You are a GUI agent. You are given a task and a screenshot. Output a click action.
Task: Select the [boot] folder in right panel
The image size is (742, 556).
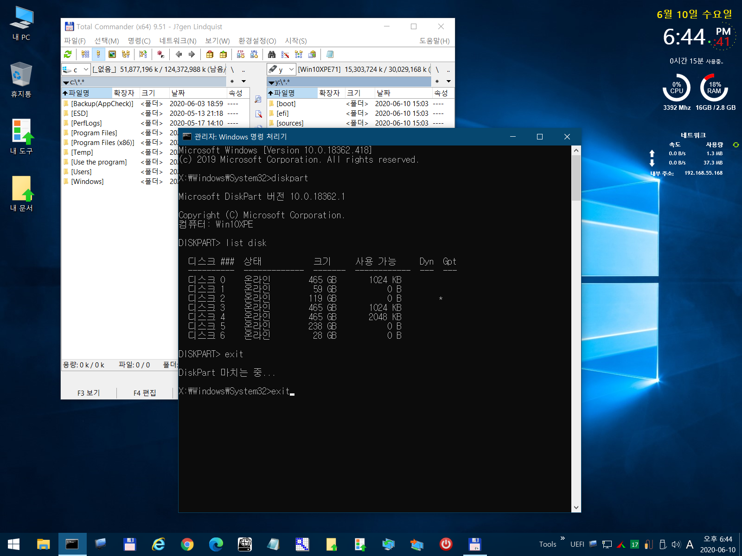[x=286, y=104]
